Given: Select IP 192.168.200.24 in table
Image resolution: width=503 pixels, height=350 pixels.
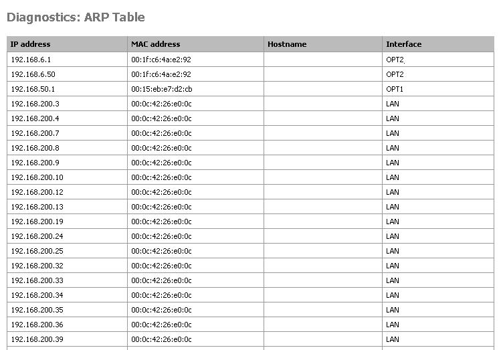Looking at the screenshot, I should click(37, 236).
